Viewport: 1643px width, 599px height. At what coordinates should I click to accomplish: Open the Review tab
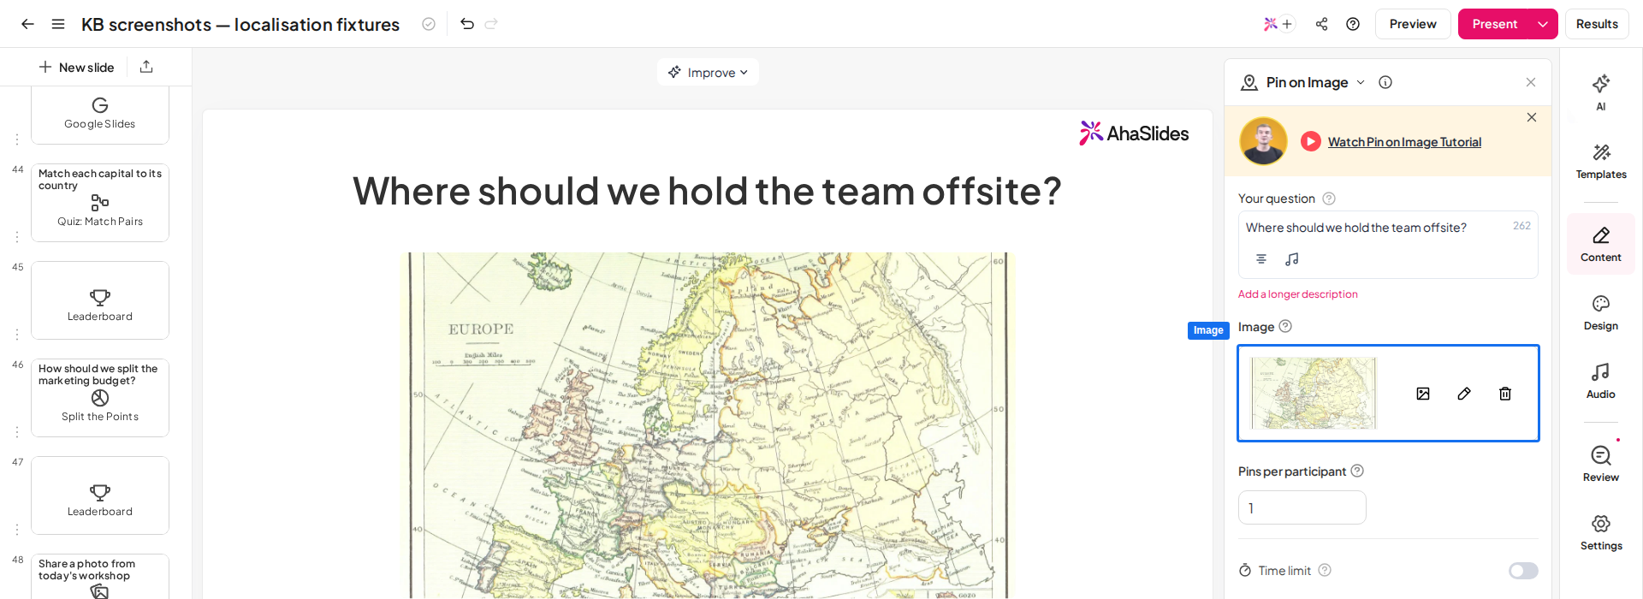(1601, 464)
